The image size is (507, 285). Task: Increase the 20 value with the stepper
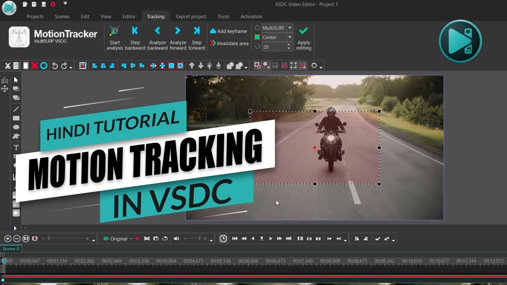(289, 45)
